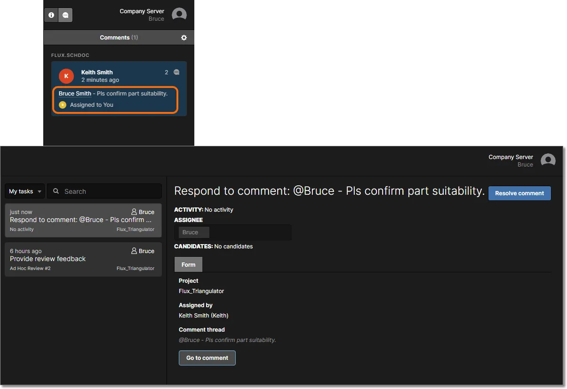Open comments settings gear icon
Screen dimensions: 567x389
(x=184, y=38)
